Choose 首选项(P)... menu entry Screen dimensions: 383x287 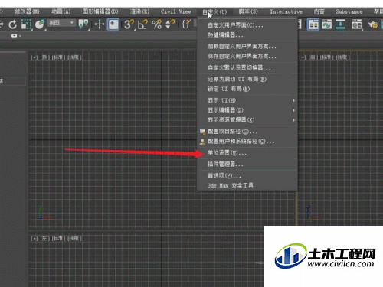pyautogui.click(x=247, y=175)
